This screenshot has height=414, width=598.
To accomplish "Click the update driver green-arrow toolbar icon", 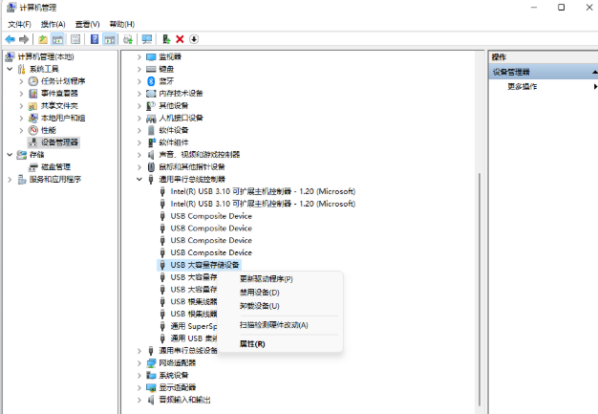I will [x=166, y=39].
